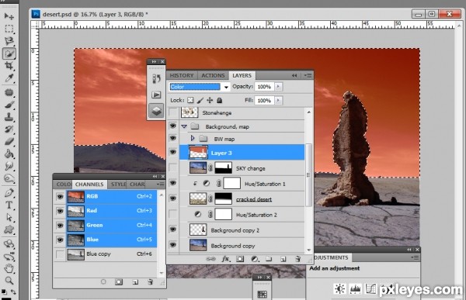
Task: Click collapsed Actions play icon in mini dock
Action: coord(156,95)
